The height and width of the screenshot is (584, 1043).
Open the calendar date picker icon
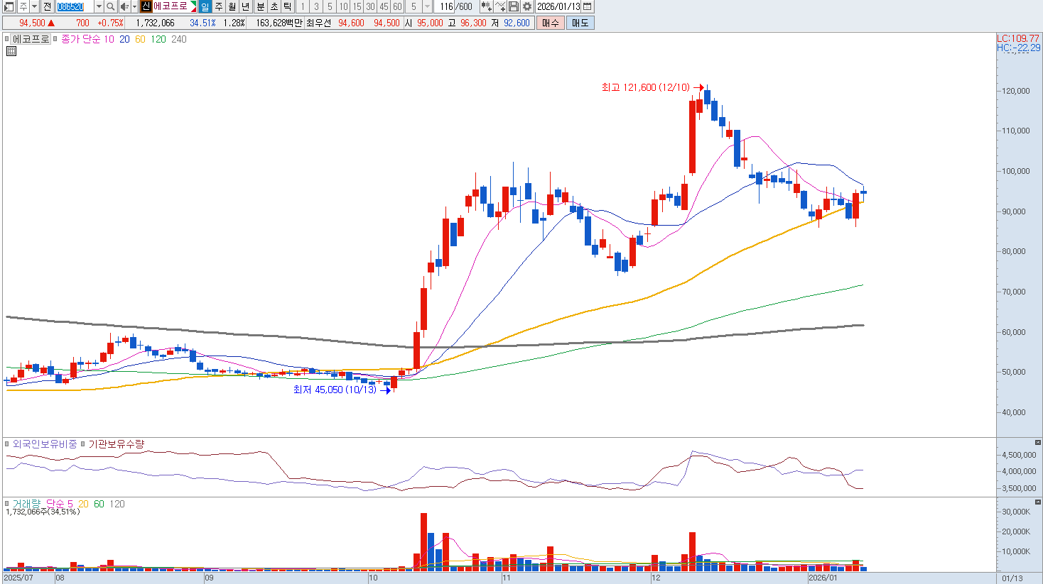pos(588,6)
